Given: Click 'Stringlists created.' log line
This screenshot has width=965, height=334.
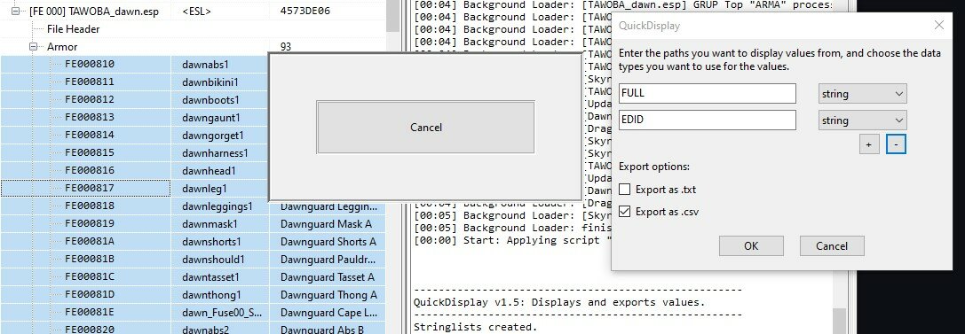Looking at the screenshot, I should tap(476, 327).
